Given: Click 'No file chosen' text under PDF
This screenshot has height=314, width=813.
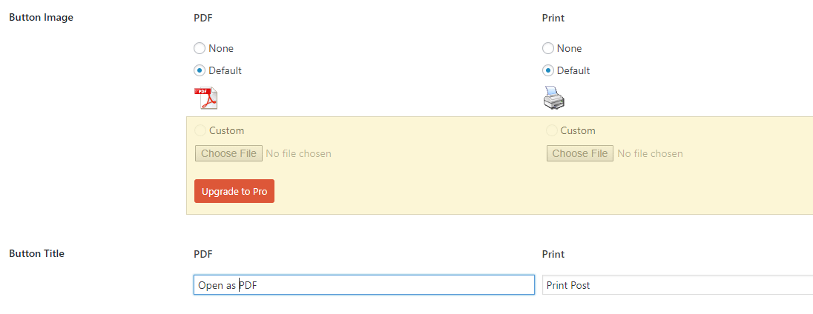Looking at the screenshot, I should pos(298,154).
